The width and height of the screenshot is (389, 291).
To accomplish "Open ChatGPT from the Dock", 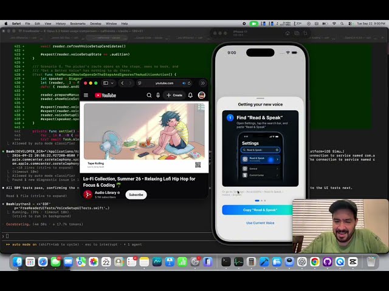I will click(x=302, y=262).
